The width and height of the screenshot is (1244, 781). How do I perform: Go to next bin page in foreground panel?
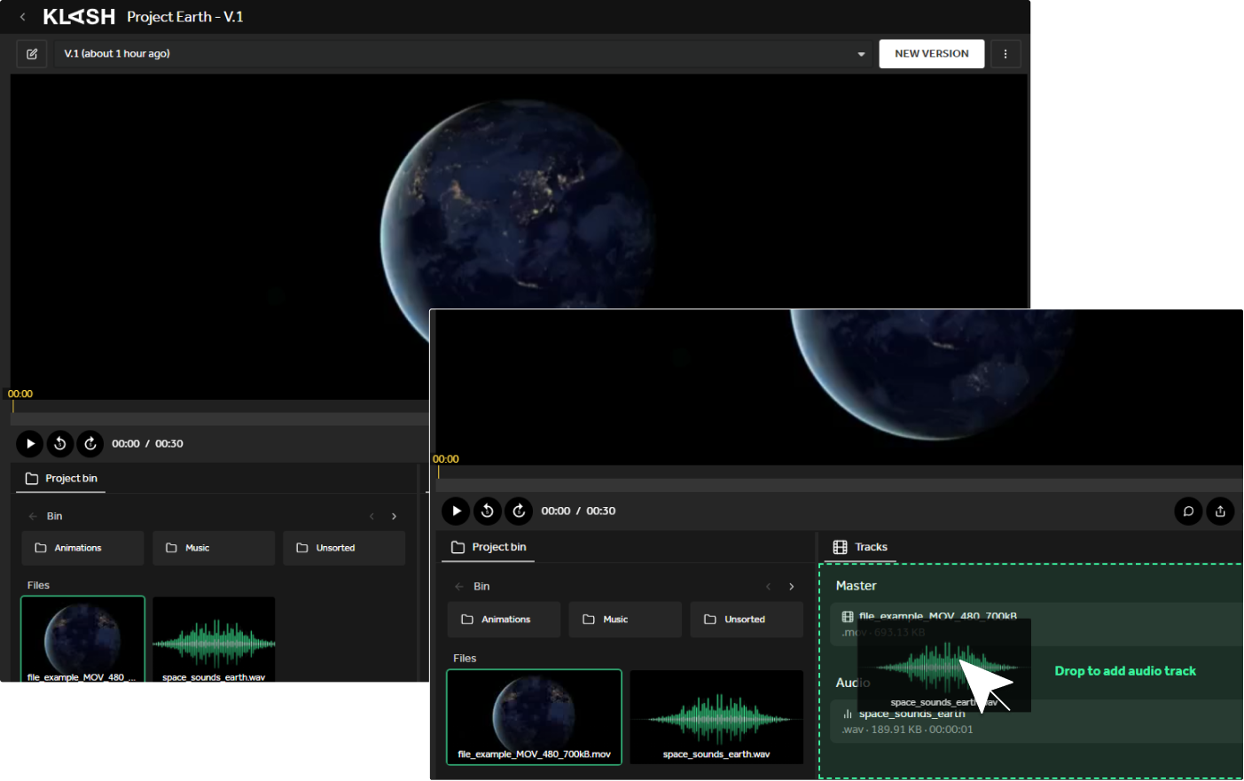pos(792,587)
